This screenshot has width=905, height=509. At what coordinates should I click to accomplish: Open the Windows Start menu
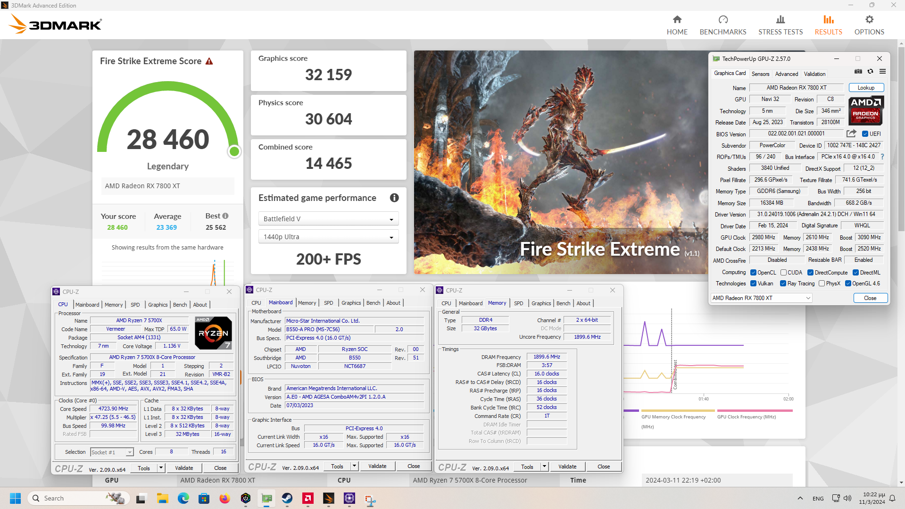15,498
